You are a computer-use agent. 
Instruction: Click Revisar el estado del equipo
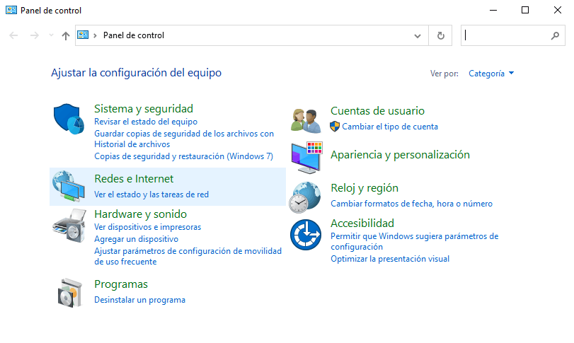(x=146, y=122)
